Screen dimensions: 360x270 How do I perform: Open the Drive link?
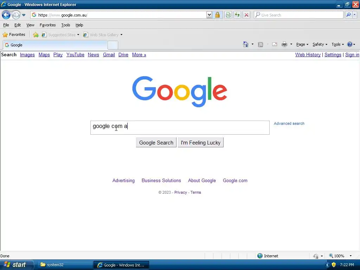tap(123, 54)
